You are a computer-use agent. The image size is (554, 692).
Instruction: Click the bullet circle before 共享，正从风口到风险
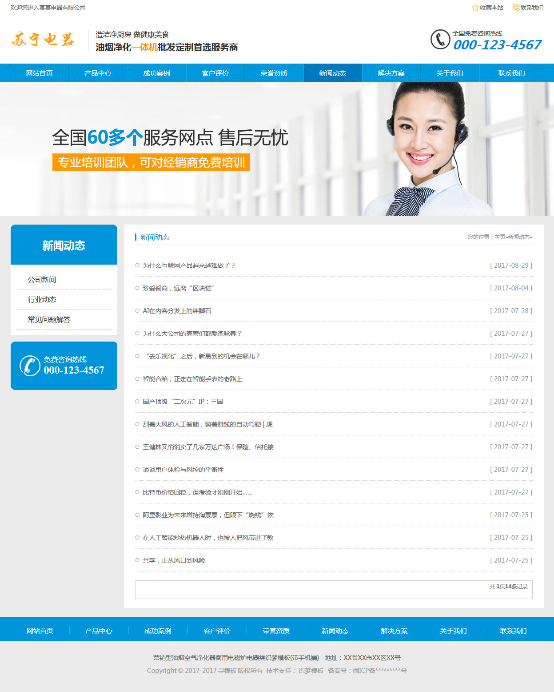137,560
